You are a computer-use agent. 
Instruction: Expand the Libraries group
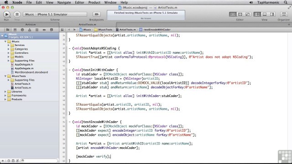click(x=5, y=92)
